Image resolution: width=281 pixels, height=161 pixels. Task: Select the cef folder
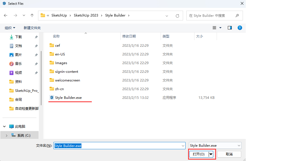tap(58, 46)
